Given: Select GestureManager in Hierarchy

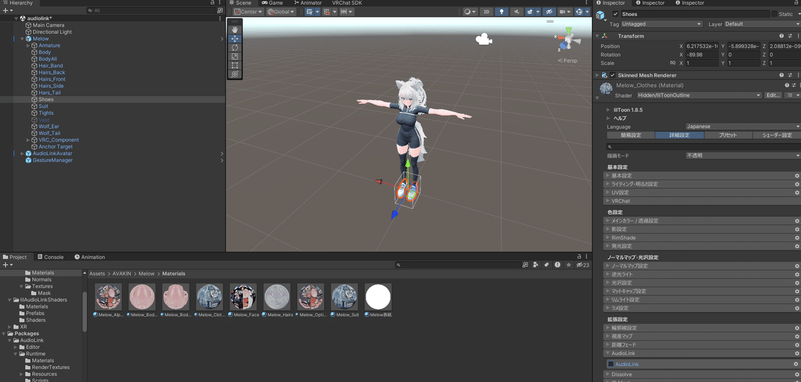Looking at the screenshot, I should click(x=52, y=160).
